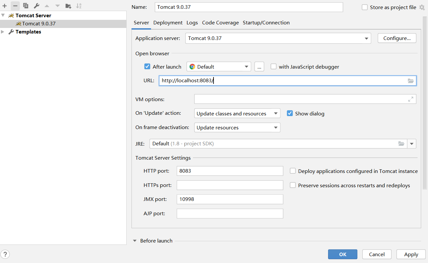The height and width of the screenshot is (263, 428).
Task: Click the Templates wrench icon in tree
Action: click(11, 32)
